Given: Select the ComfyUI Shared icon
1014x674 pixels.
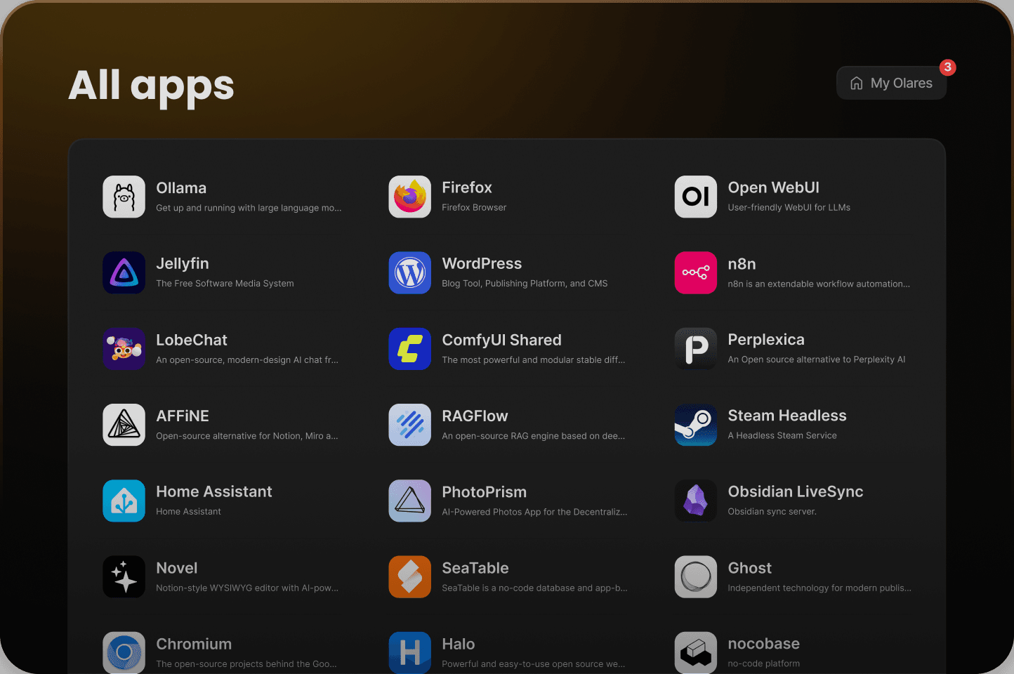Looking at the screenshot, I should click(x=409, y=349).
